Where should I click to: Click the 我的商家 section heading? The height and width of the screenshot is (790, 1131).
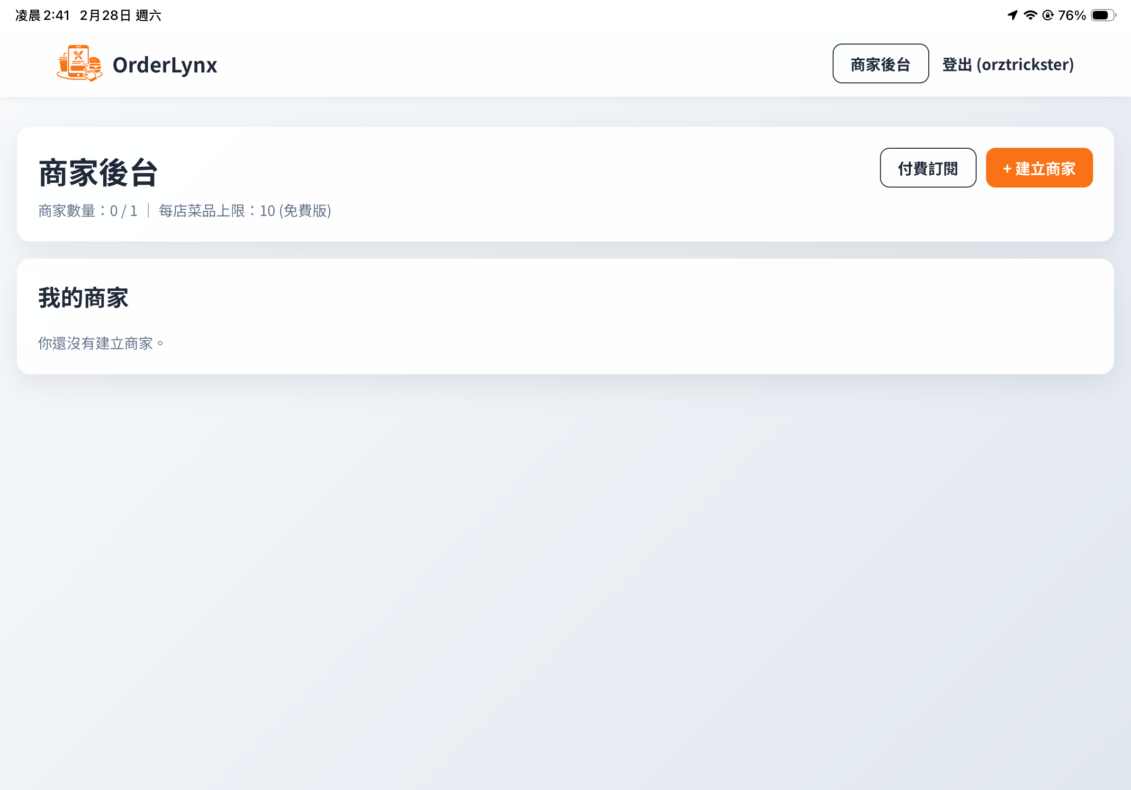coord(83,298)
